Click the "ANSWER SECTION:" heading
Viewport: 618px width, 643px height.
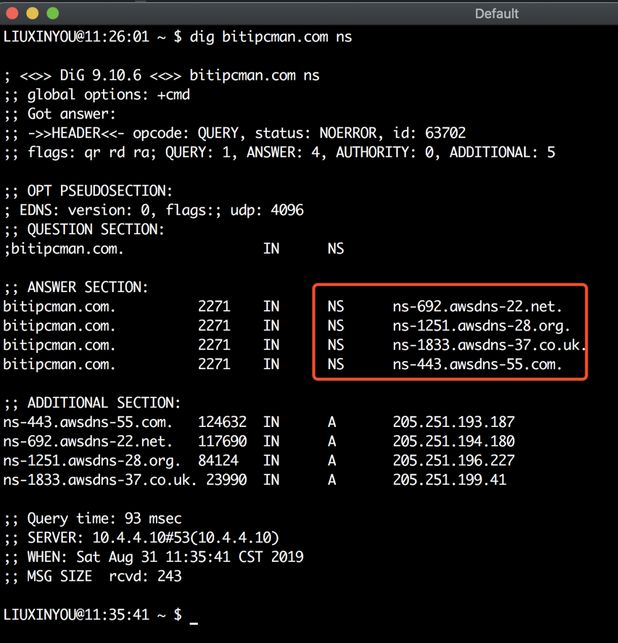click(87, 288)
